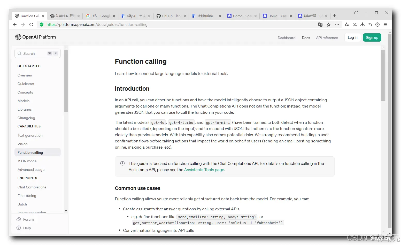Open the three-dots more menu in address bar
This screenshot has height=245, width=401.
point(337,25)
